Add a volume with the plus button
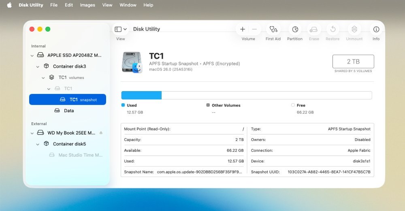405x211 pixels. tap(243, 29)
